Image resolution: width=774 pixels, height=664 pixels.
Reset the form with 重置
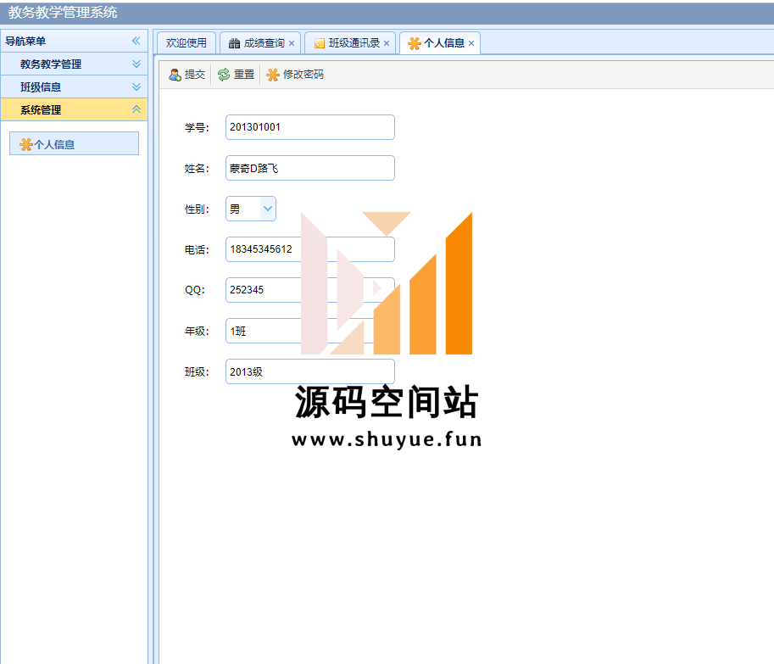236,75
